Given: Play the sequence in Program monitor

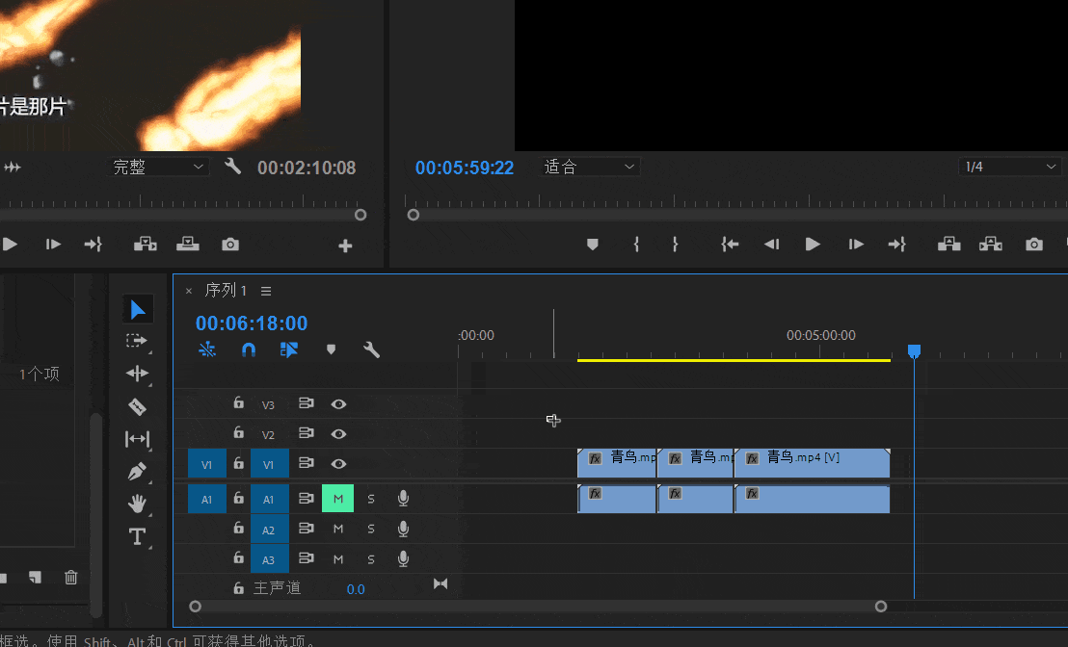Looking at the screenshot, I should tap(813, 245).
